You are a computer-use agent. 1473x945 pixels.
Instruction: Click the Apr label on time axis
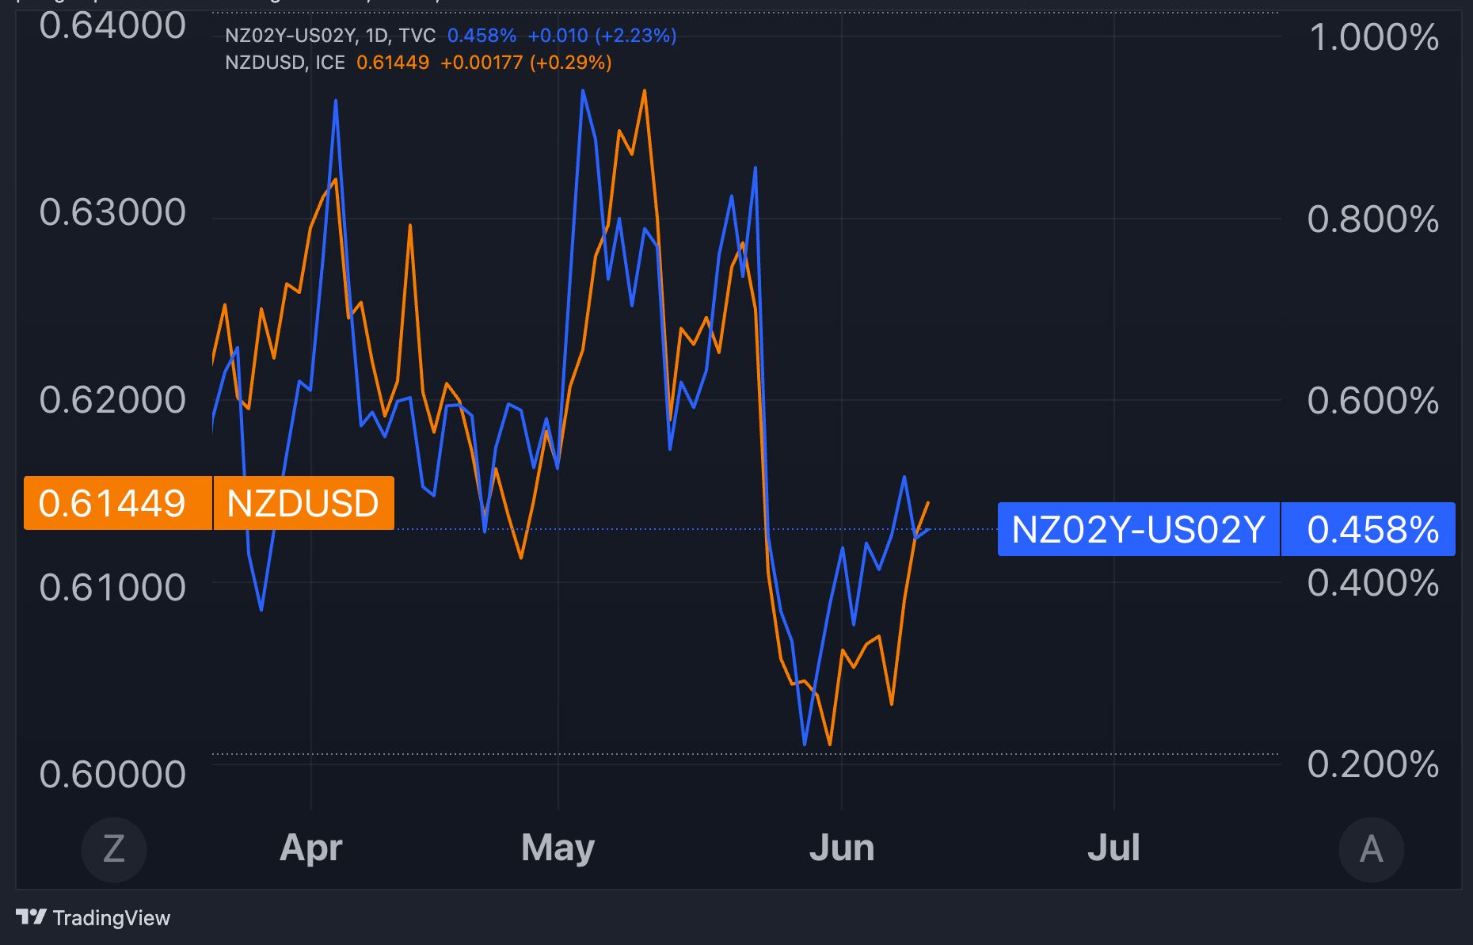point(311,848)
